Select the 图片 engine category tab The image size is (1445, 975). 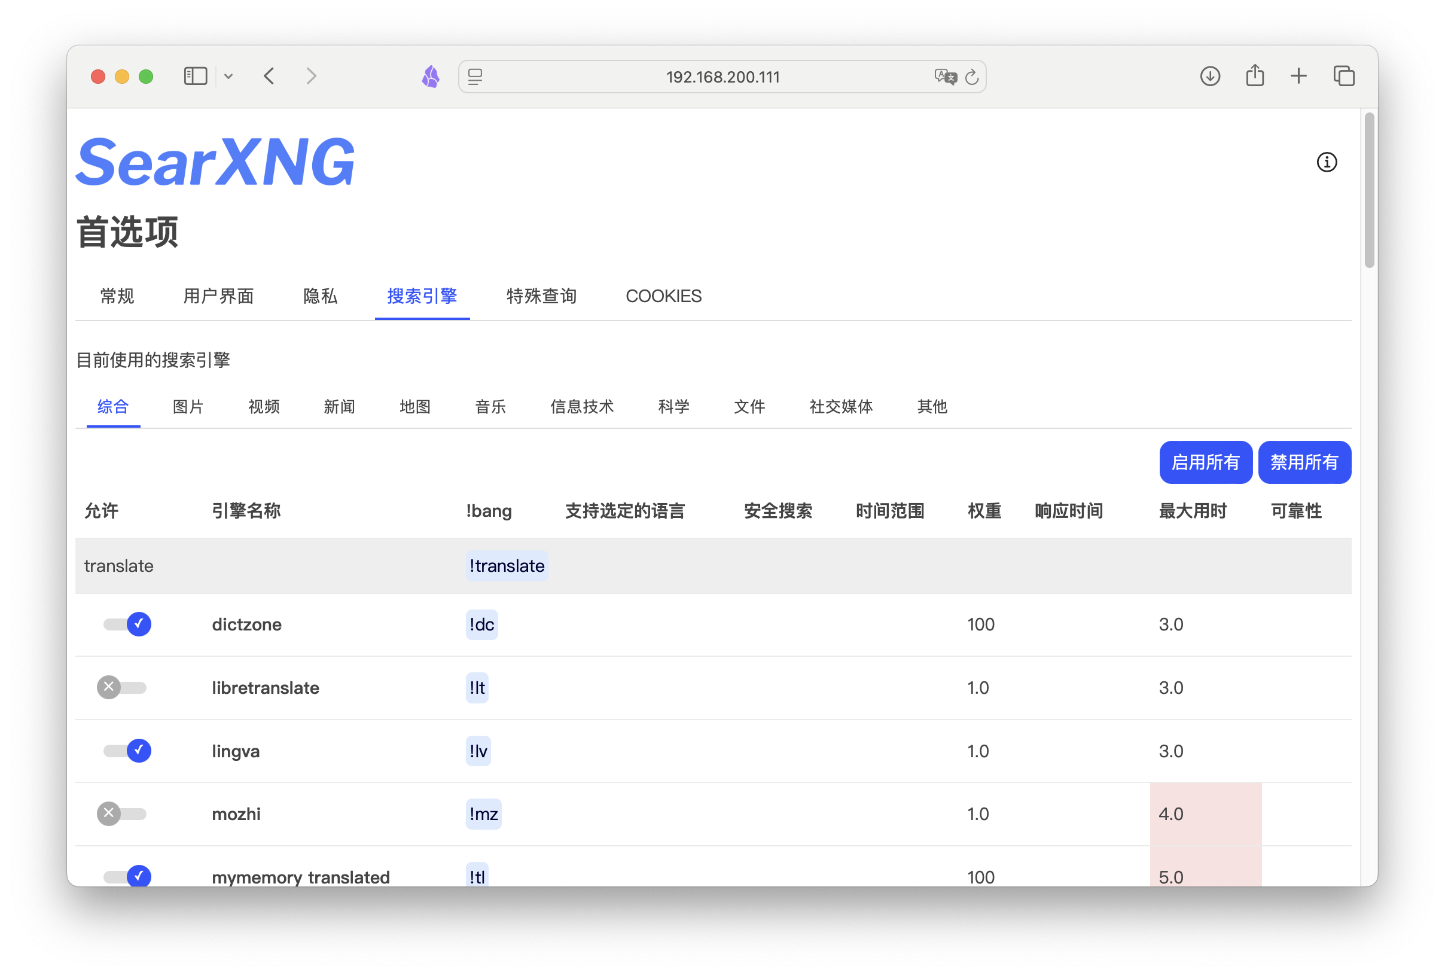[188, 407]
